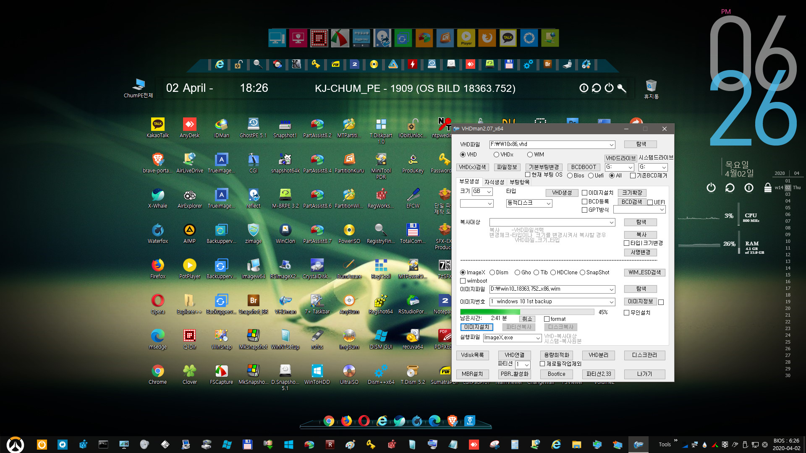Launch AirExplorer desktop shortcut

[x=189, y=198]
